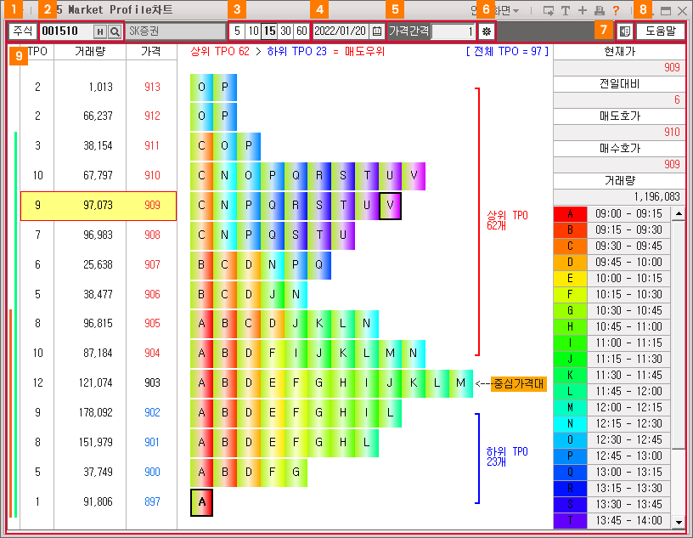Click the blue Q color swatch in legend
693x538 pixels.
click(570, 472)
